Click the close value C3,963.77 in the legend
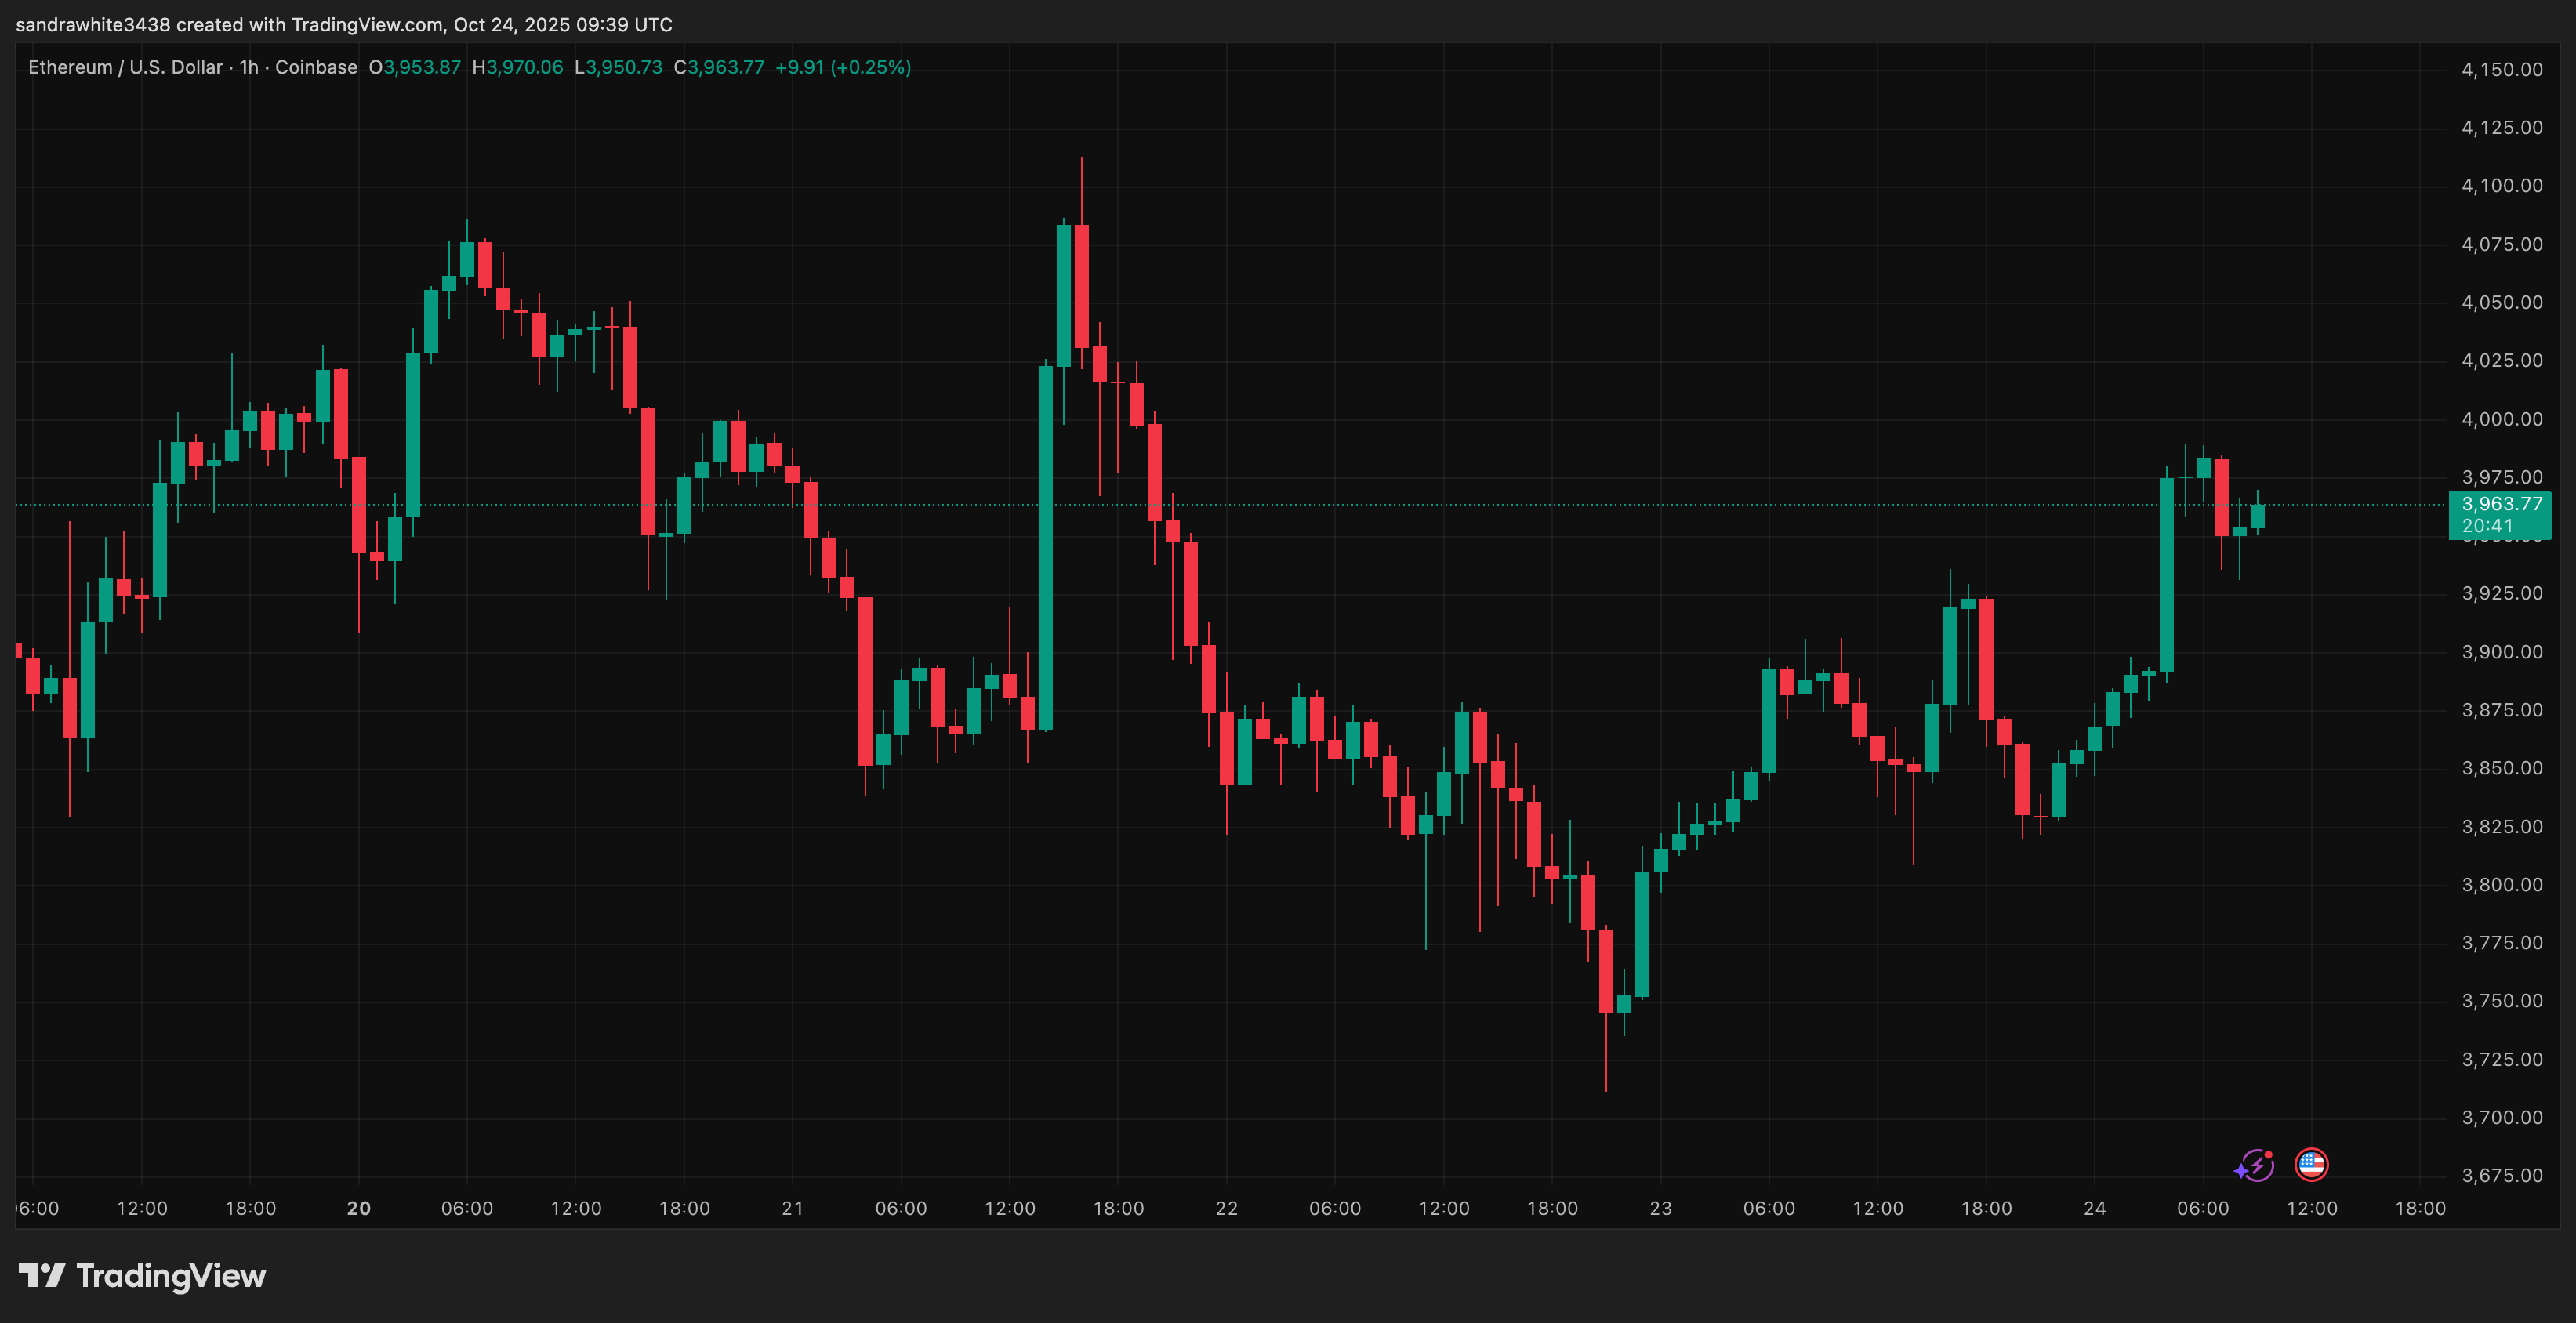 tap(719, 67)
